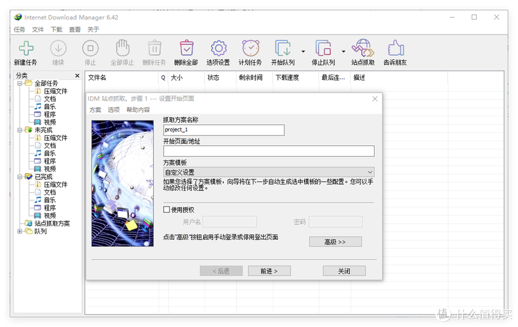
Task: Click the 关闭 button in dialog
Action: [344, 271]
